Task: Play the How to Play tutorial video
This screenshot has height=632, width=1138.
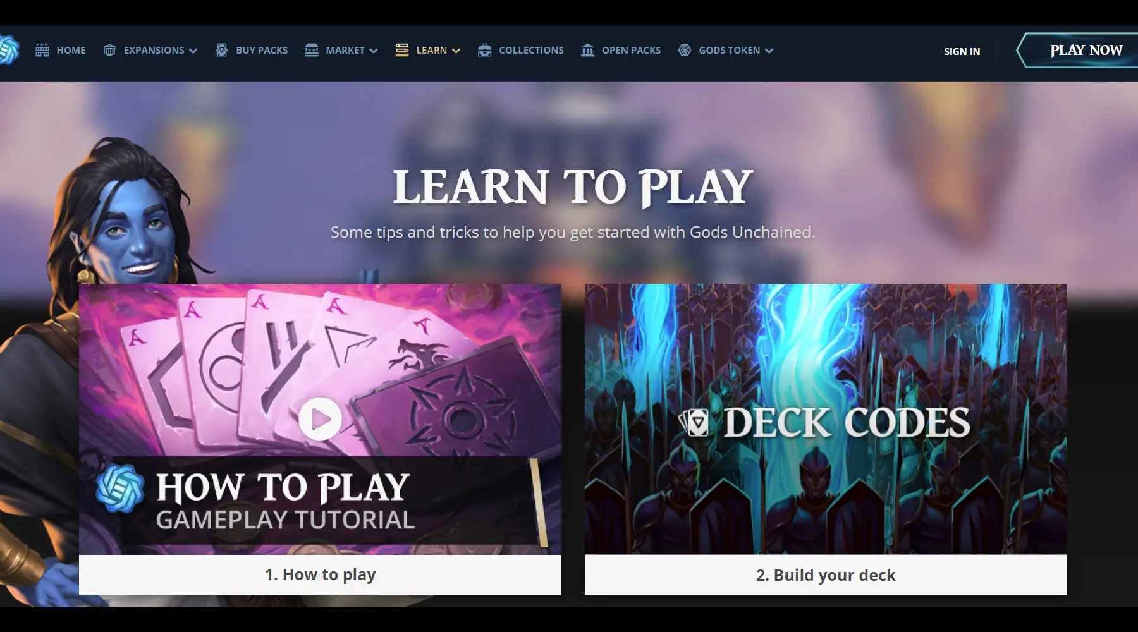Action: coord(320,419)
